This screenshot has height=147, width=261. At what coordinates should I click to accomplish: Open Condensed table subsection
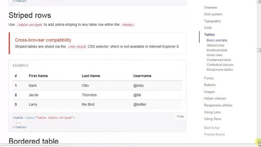pyautogui.click(x=219, y=60)
